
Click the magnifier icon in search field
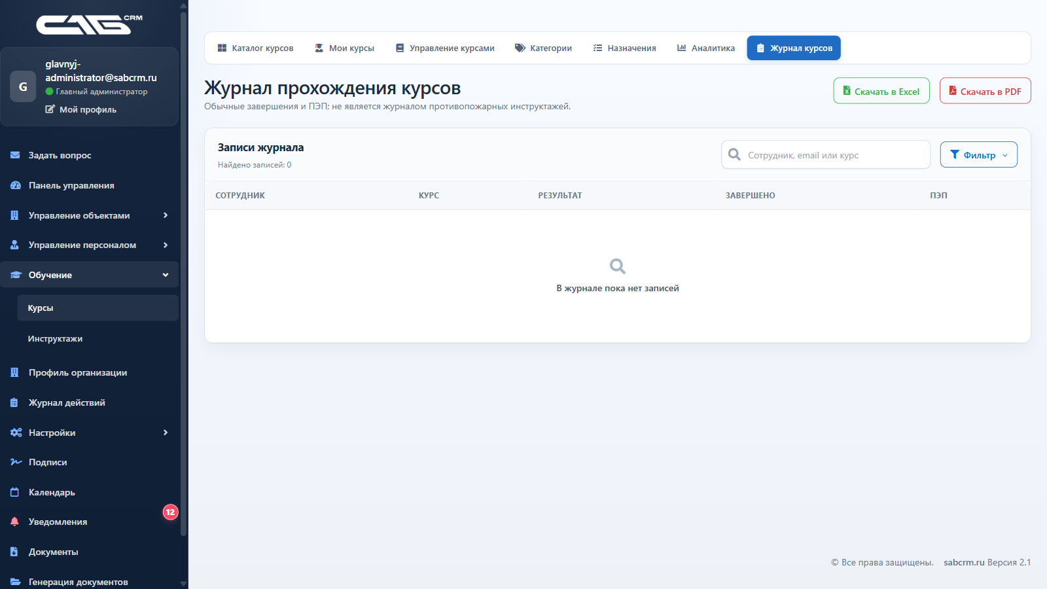coord(735,154)
